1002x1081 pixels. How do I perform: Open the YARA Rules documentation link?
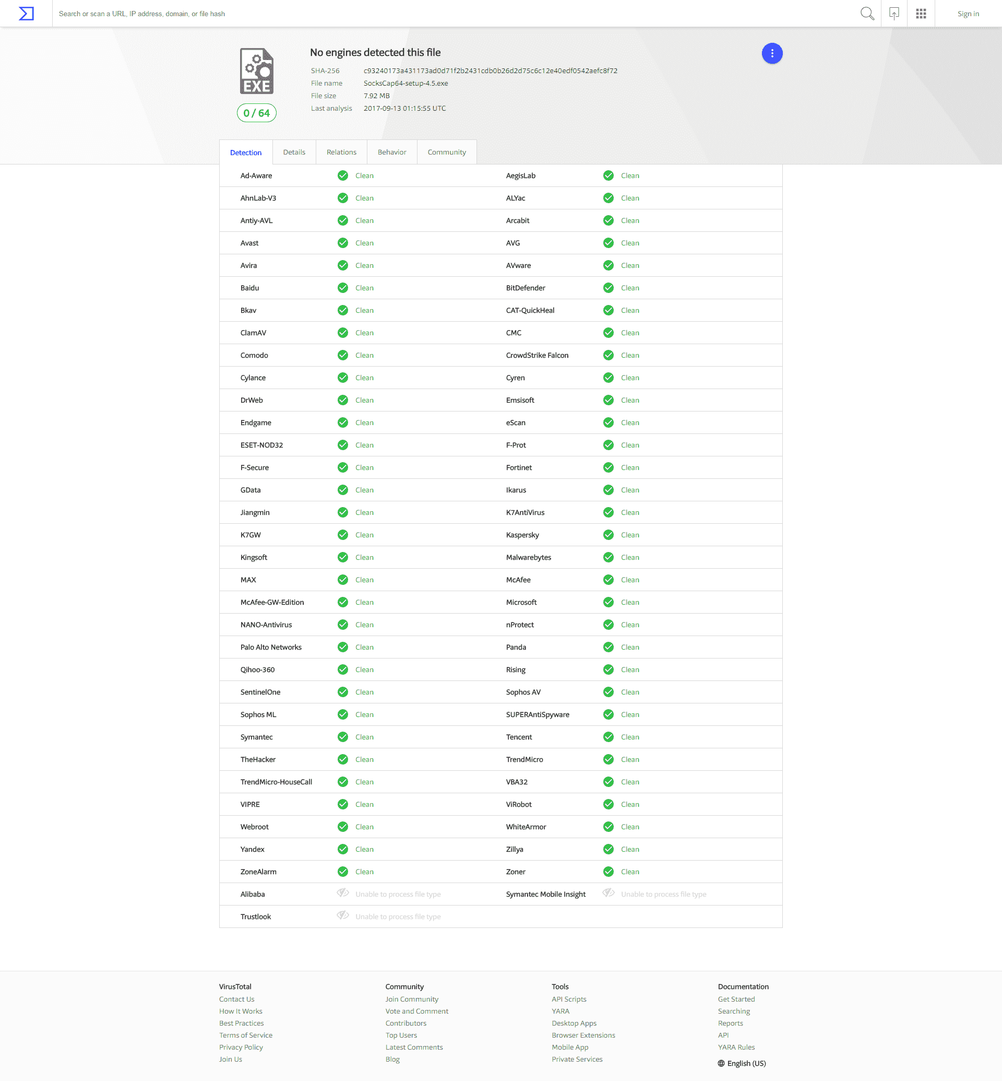tap(736, 1047)
